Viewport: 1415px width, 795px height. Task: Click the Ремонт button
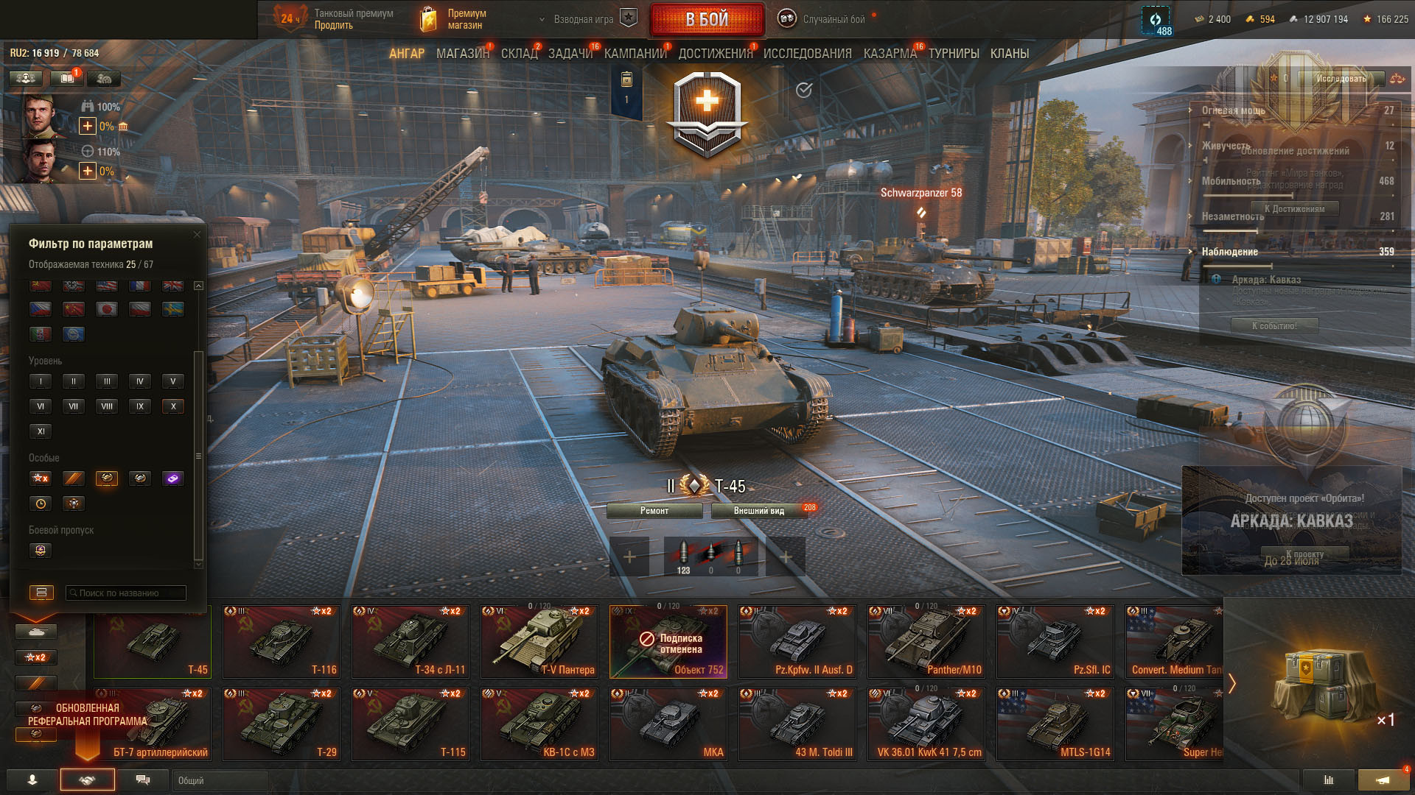654,511
